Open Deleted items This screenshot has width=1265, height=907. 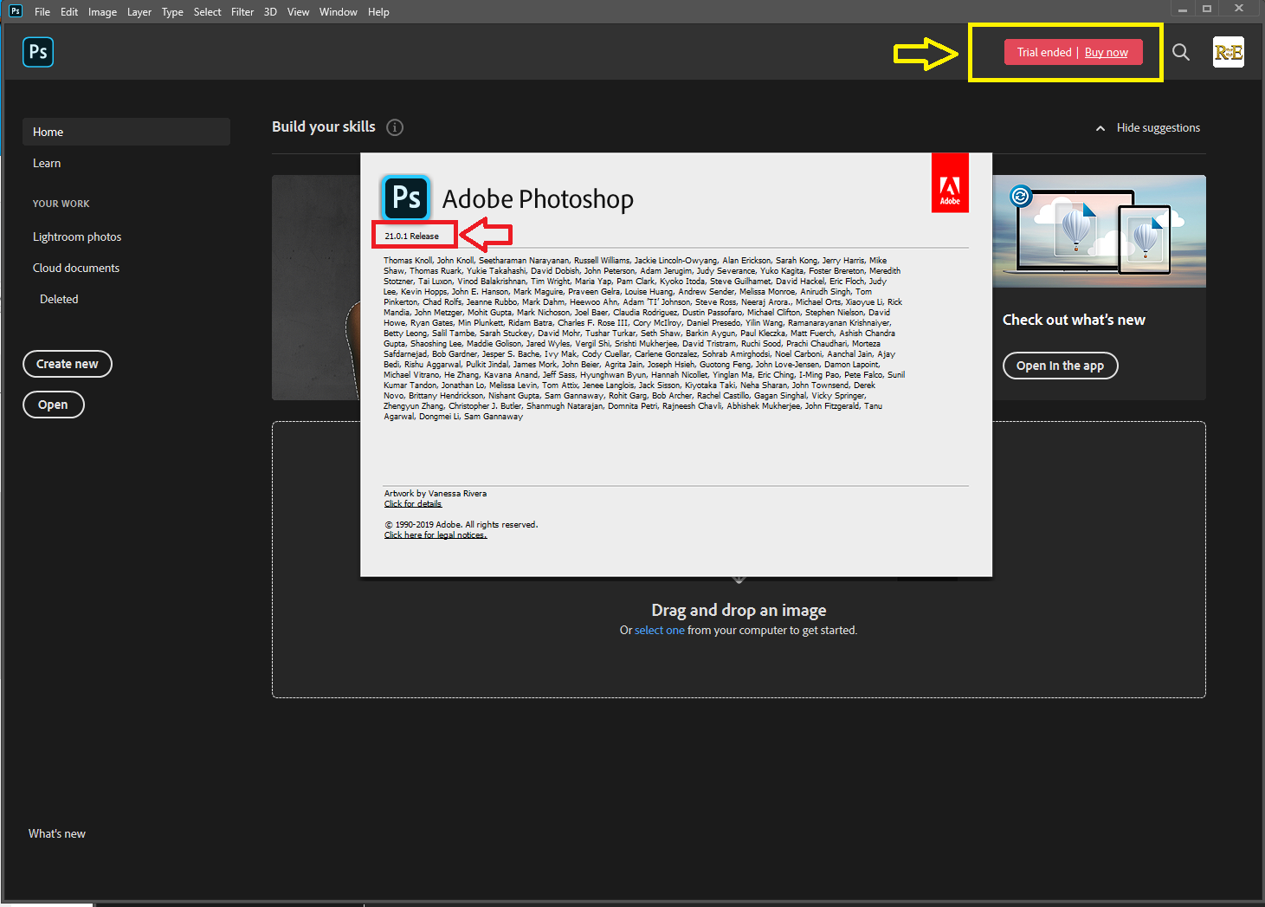(59, 299)
